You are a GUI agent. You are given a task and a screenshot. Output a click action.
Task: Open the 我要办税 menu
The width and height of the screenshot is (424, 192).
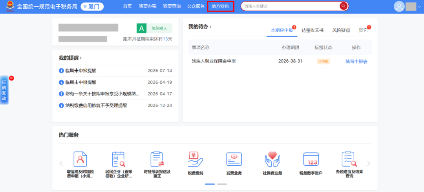tap(148, 7)
